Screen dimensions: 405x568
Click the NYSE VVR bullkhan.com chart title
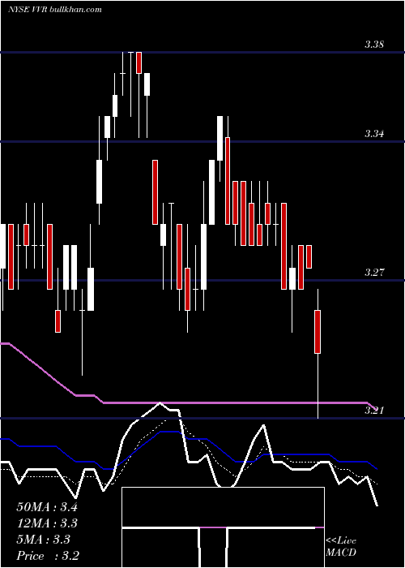[55, 10]
